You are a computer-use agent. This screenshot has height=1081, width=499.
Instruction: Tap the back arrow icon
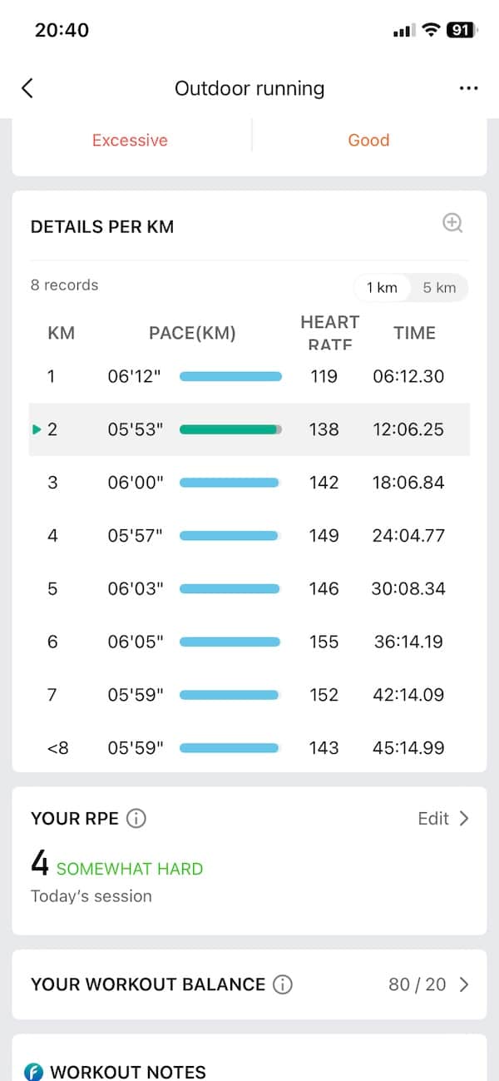coord(27,88)
